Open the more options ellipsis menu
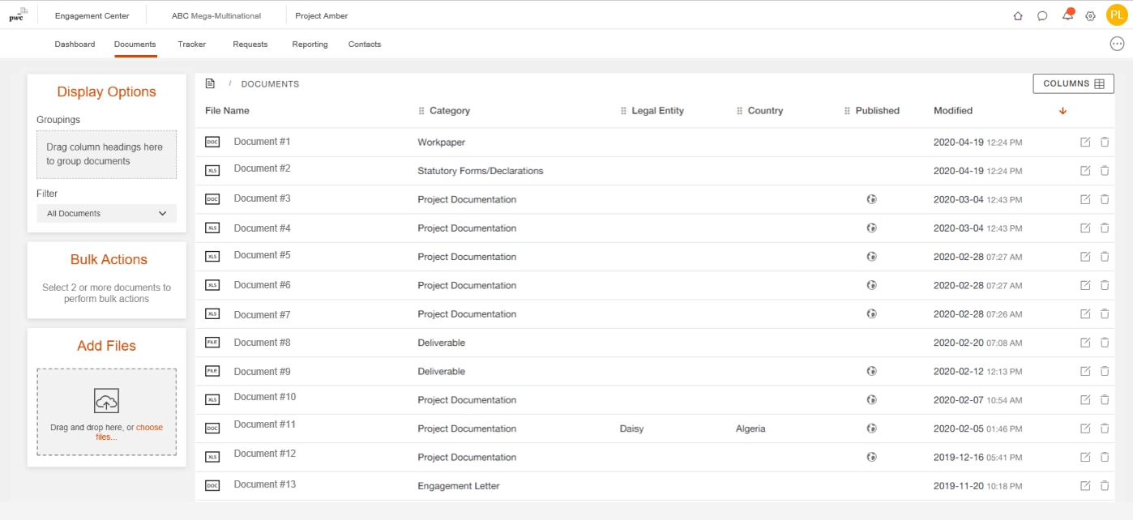1133x520 pixels. [x=1117, y=44]
